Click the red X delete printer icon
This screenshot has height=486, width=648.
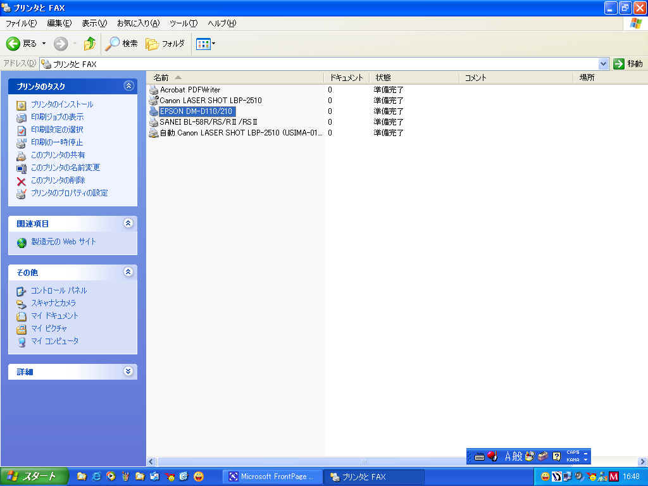click(22, 181)
